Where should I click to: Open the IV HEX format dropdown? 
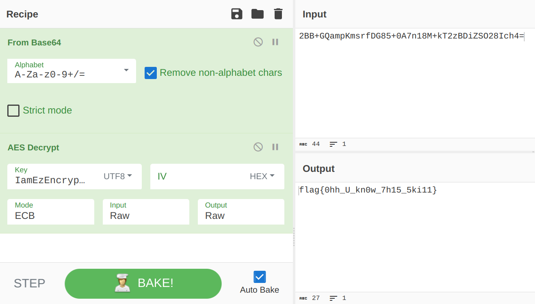coord(262,176)
